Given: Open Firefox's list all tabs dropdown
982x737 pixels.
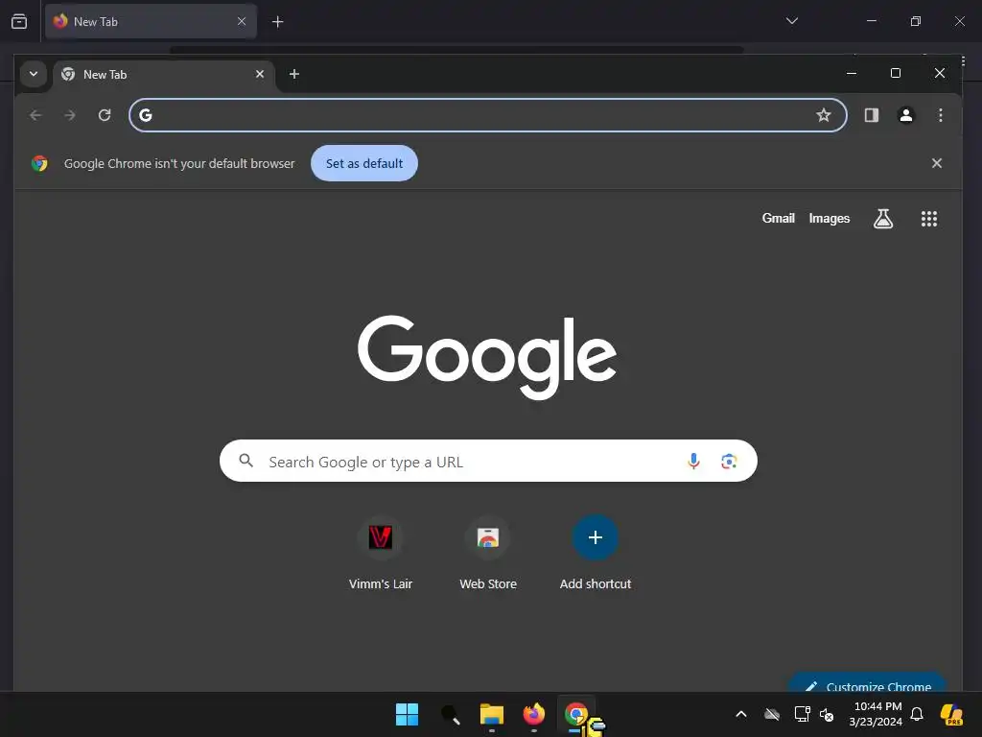Looking at the screenshot, I should [791, 21].
